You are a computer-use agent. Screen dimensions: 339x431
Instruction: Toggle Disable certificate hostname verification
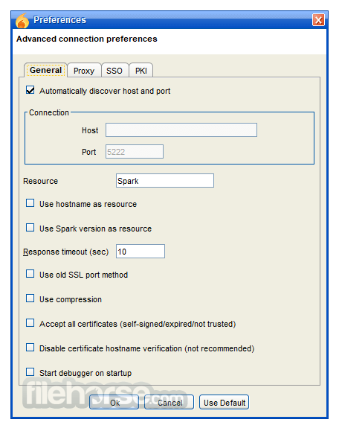(30, 348)
